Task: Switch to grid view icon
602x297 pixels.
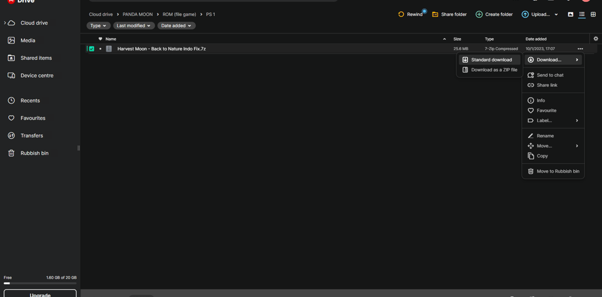Action: tap(594, 15)
